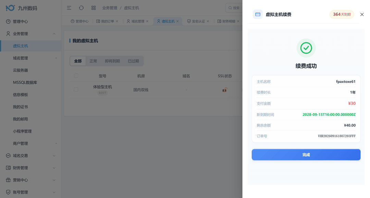This screenshot has width=370, height=198.
Task: Toggle the select-all checkbox in table header
Action: click(76, 76)
